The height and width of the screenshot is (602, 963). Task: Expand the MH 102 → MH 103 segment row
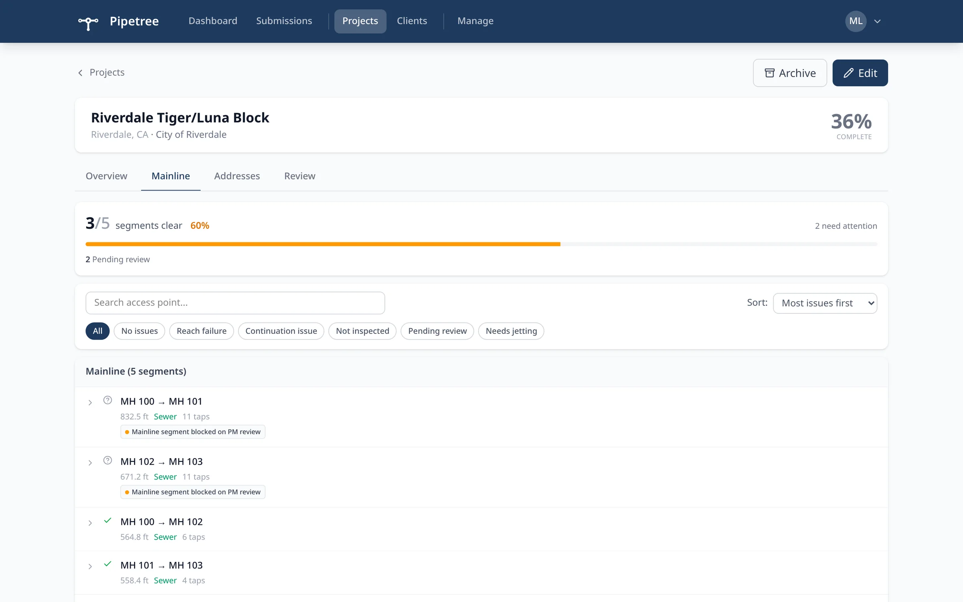tap(90, 463)
